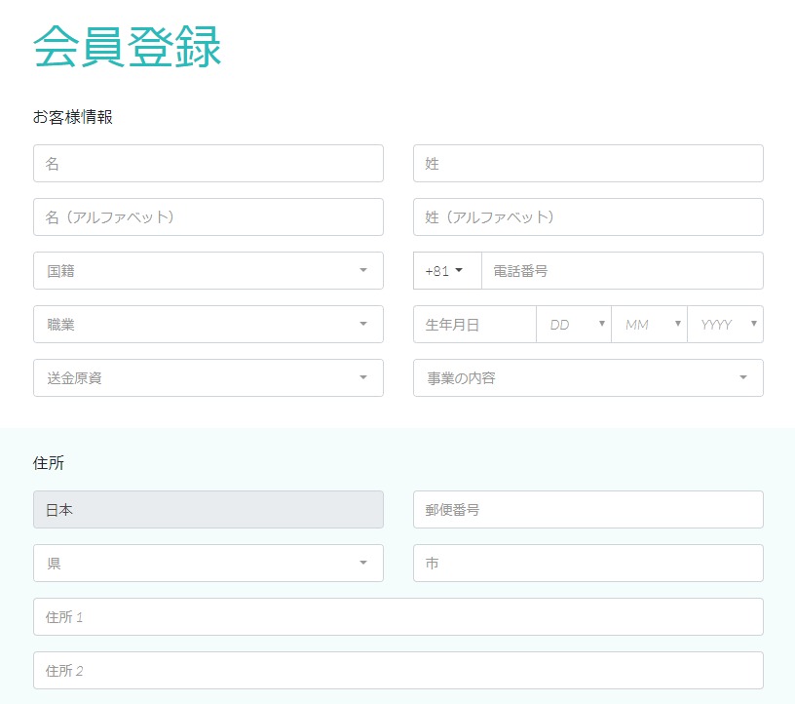Click the 郵便番号 postal code field
795x704 pixels.
point(587,510)
